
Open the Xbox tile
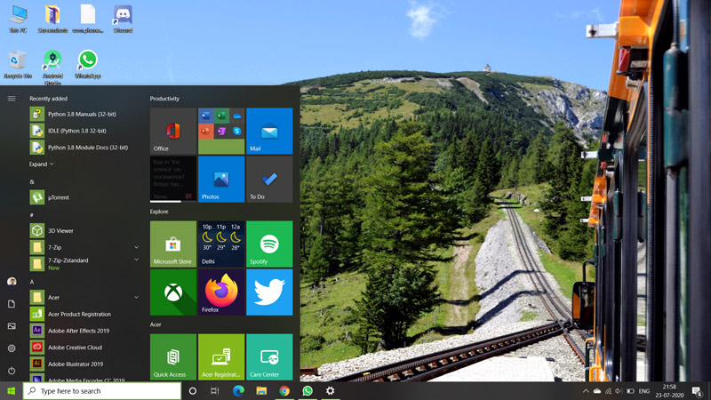173,292
